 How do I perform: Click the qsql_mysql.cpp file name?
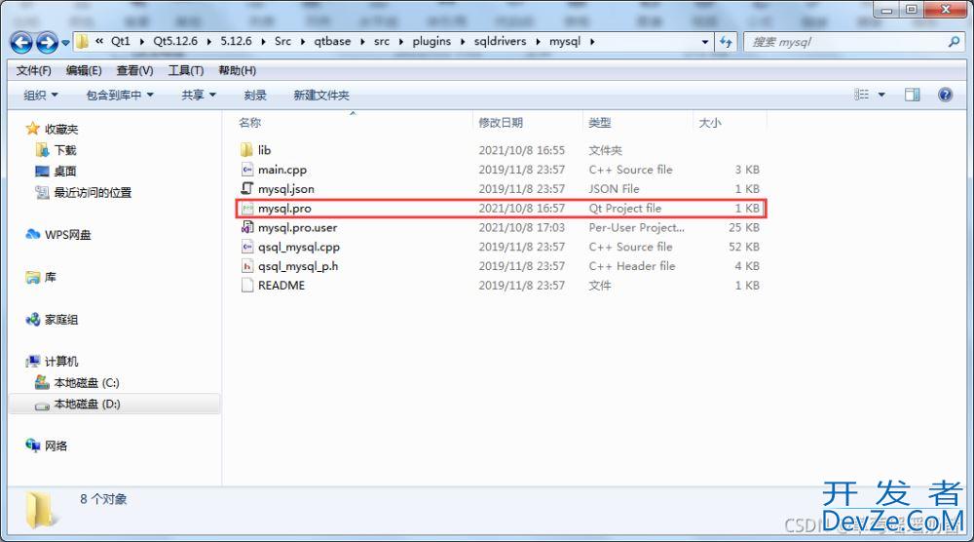pyautogui.click(x=299, y=247)
